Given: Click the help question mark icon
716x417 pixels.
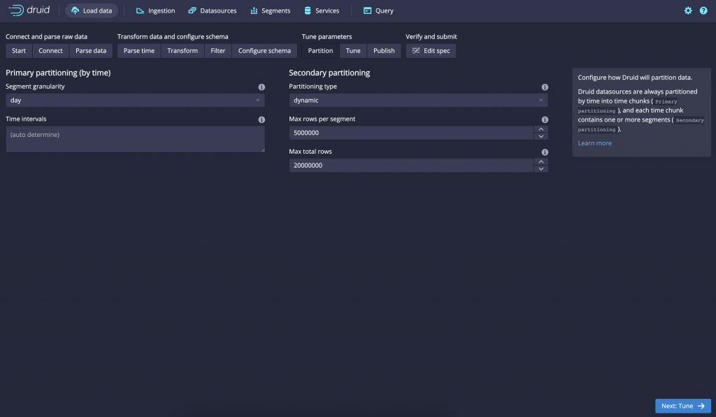Looking at the screenshot, I should pyautogui.click(x=703, y=10).
